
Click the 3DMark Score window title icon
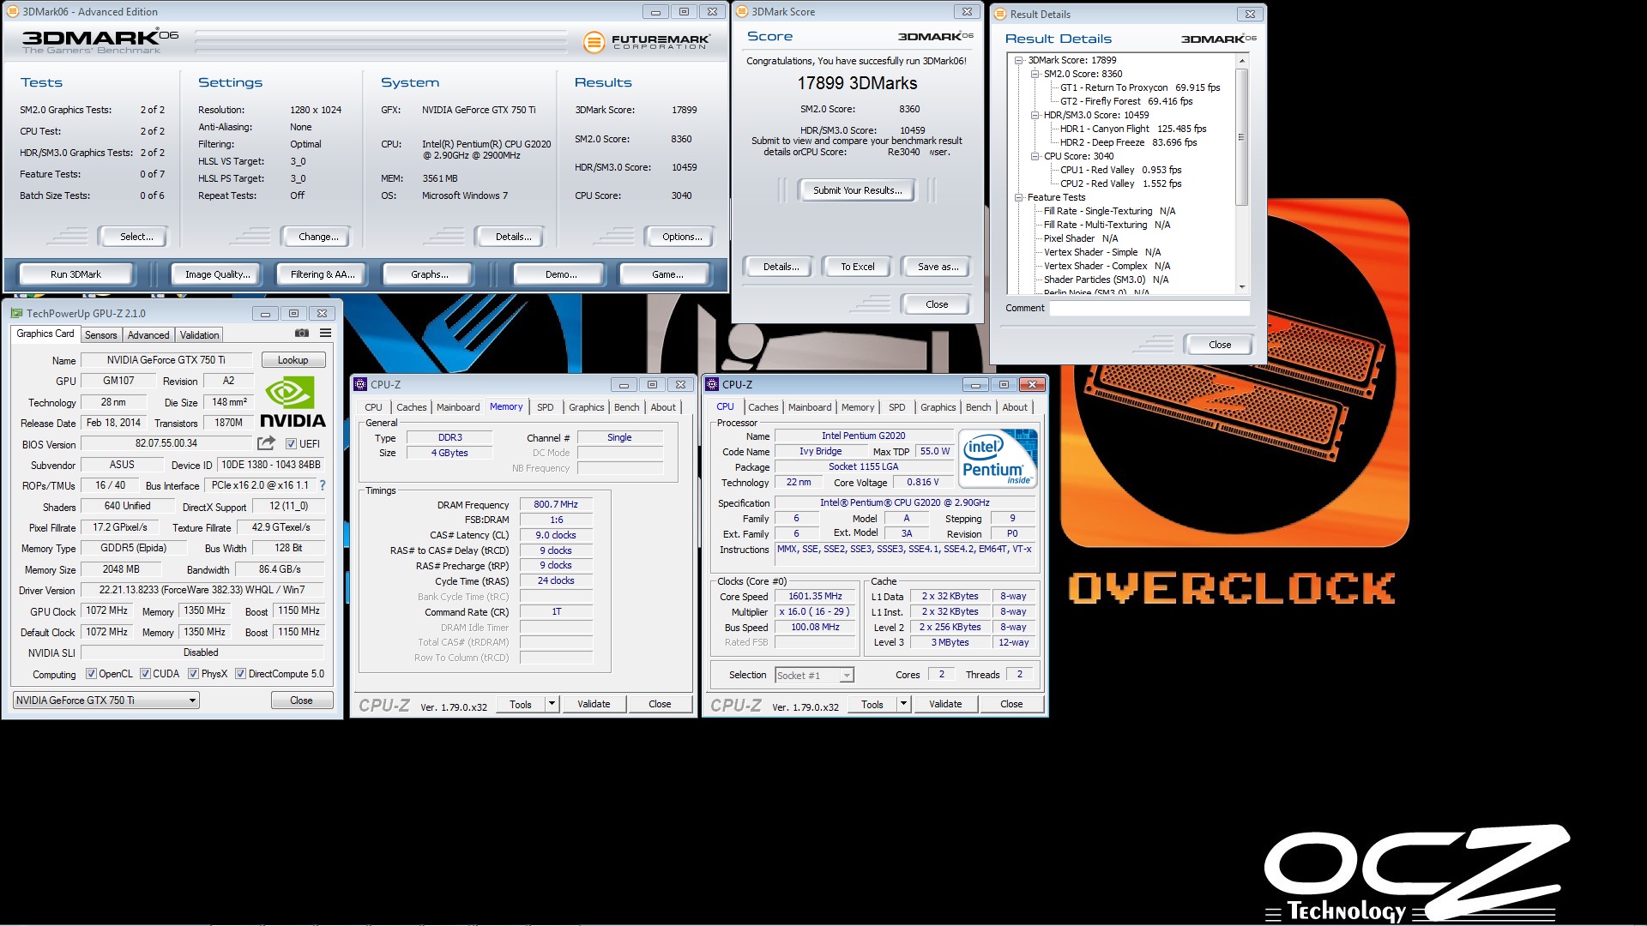(742, 11)
